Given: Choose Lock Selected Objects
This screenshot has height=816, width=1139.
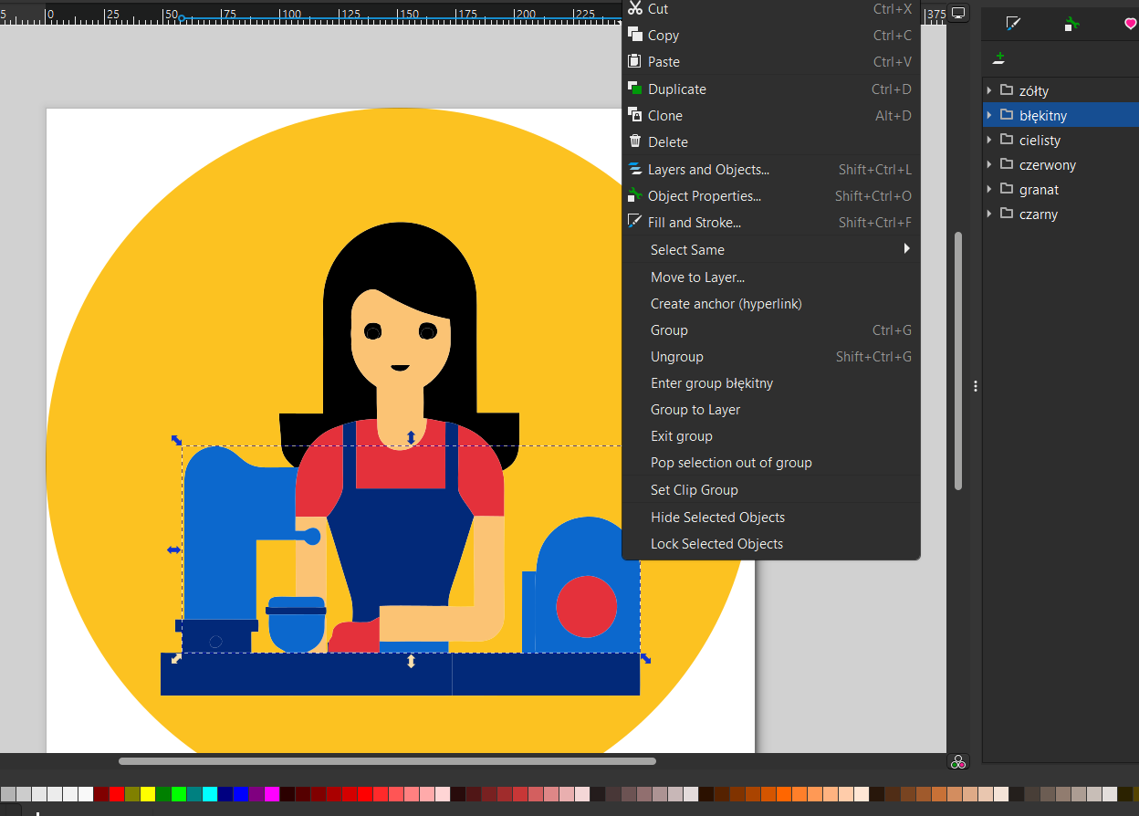Looking at the screenshot, I should (771, 544).
